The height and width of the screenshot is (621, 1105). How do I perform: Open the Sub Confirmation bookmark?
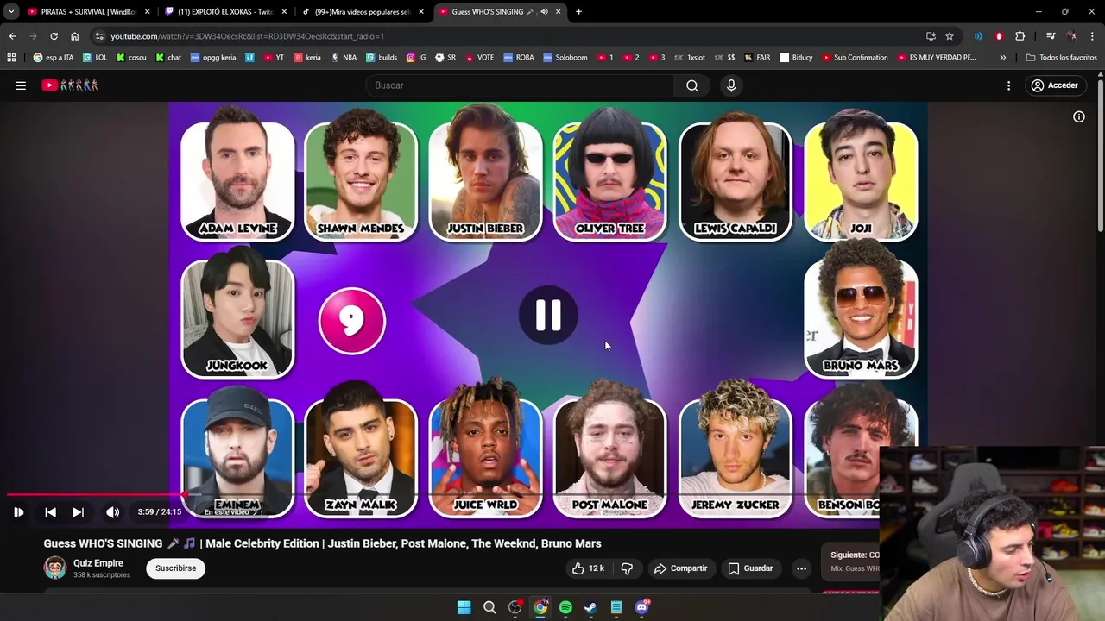pyautogui.click(x=855, y=58)
